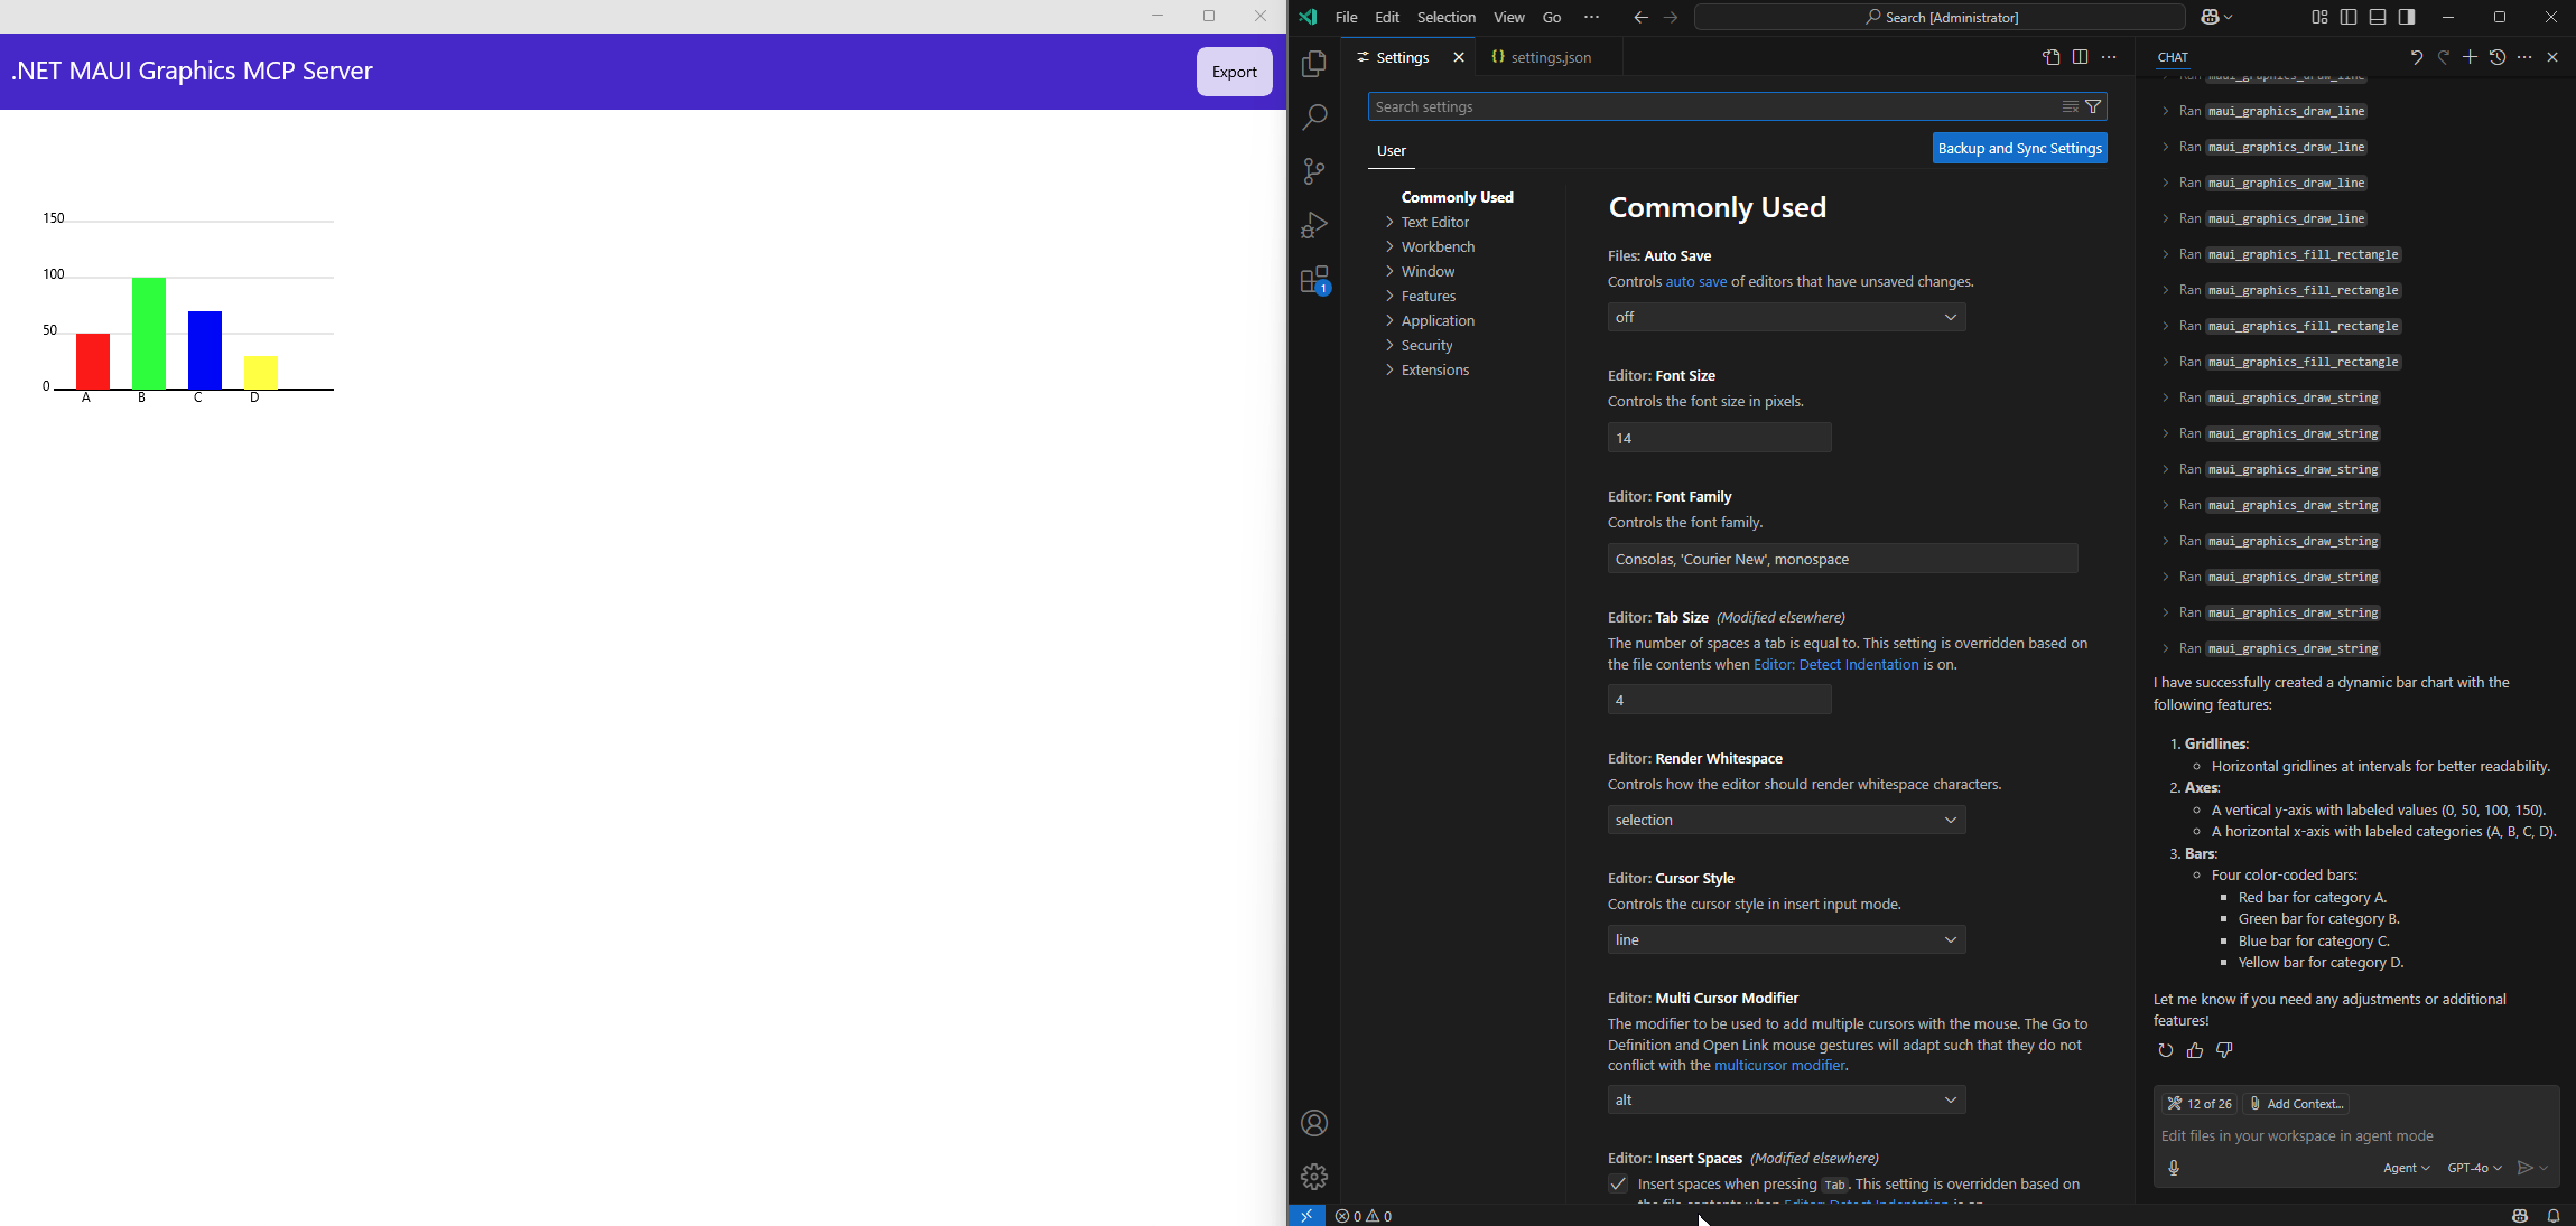The image size is (2576, 1226).
Task: Click the microphone voice chat icon
Action: (2174, 1168)
